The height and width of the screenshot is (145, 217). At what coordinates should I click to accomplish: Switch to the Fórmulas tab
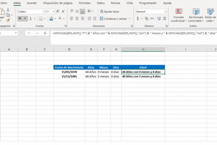click(x=84, y=3)
